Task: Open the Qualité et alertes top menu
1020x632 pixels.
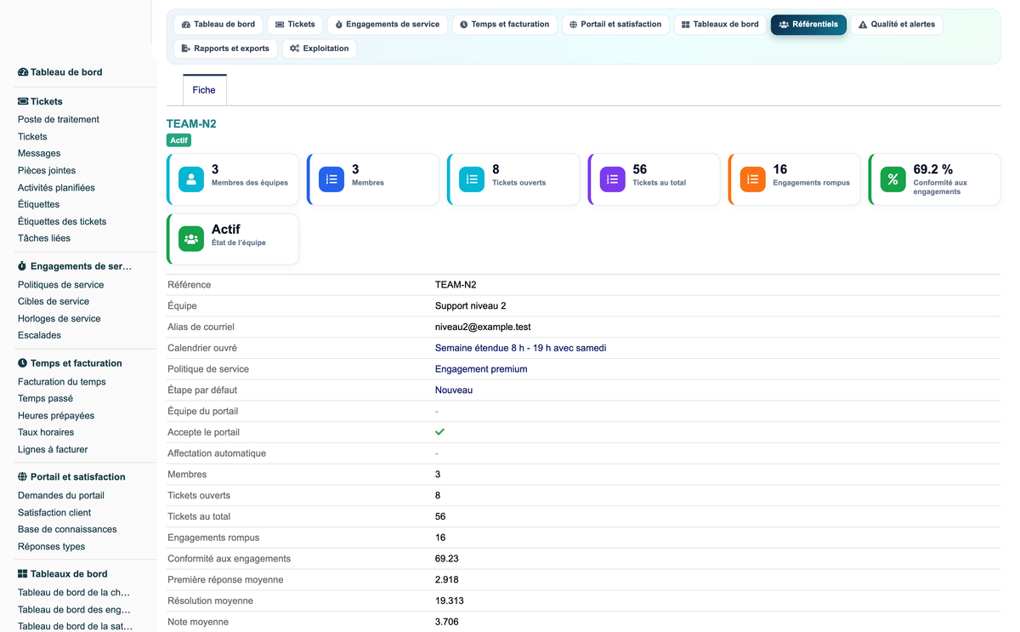Action: click(897, 25)
